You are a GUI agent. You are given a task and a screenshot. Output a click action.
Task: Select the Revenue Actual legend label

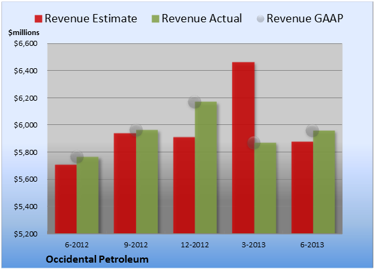pos(202,18)
